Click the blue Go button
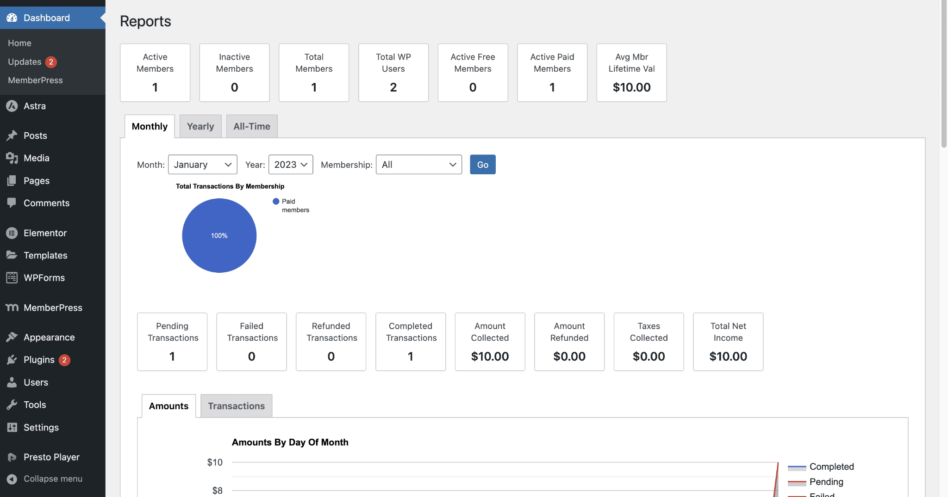The height and width of the screenshot is (497, 948). coord(483,165)
